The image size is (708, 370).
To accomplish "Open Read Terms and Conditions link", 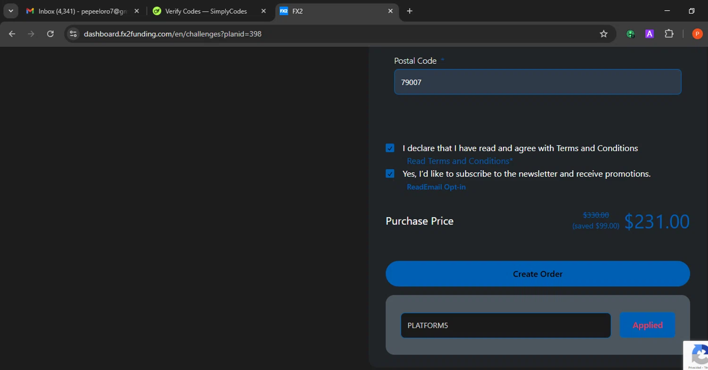I will (x=460, y=161).
